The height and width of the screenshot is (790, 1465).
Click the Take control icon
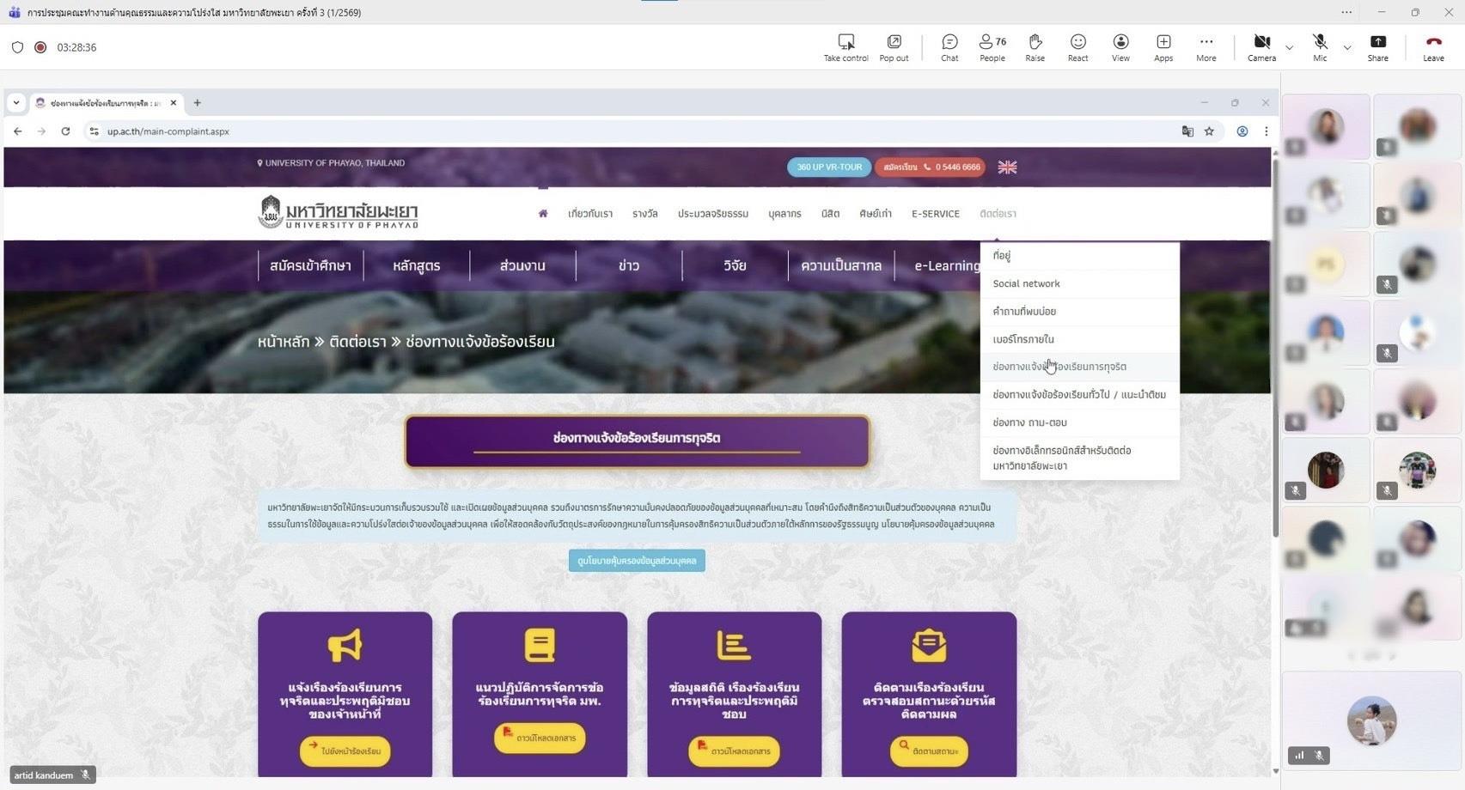pos(845,47)
